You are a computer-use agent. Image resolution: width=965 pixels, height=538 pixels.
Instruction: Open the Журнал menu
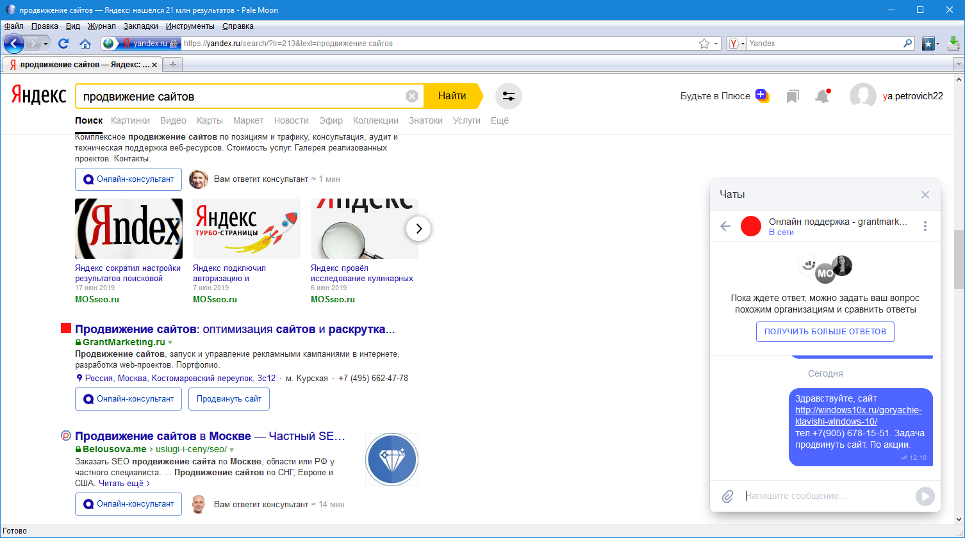tap(101, 26)
